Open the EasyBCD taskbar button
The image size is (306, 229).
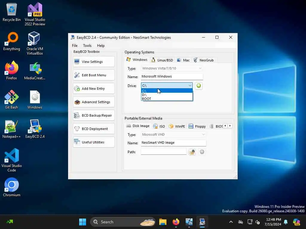(x=202, y=222)
